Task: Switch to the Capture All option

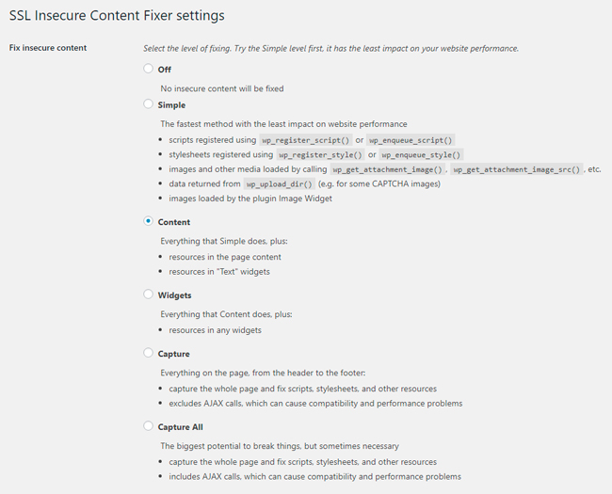Action: pos(148,426)
